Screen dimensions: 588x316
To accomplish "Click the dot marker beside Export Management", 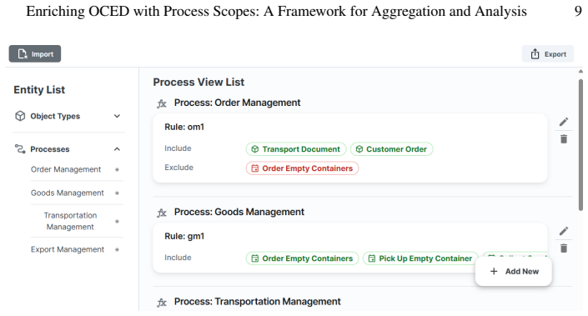I will point(117,249).
